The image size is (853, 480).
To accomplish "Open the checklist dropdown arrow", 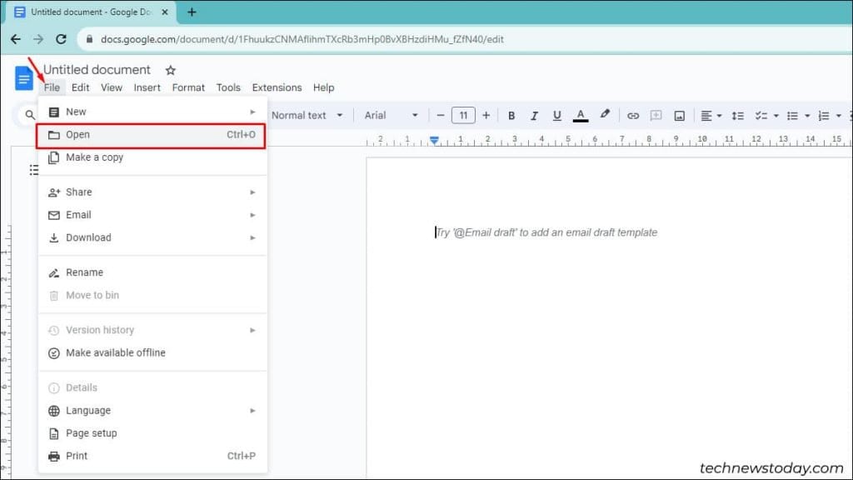I will pos(776,116).
